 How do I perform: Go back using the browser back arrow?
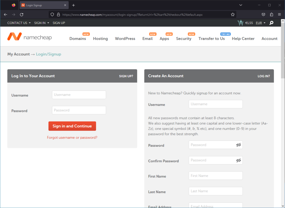pos(6,14)
